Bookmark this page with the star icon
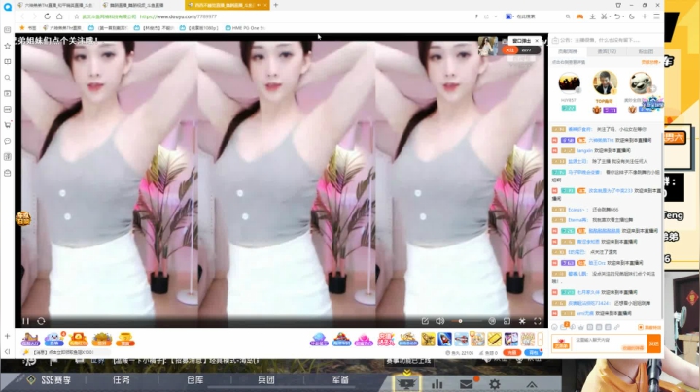 [x=77, y=16]
